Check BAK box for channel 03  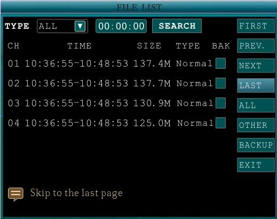(220, 103)
